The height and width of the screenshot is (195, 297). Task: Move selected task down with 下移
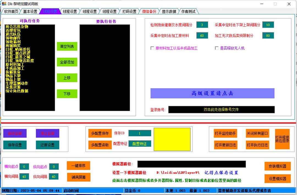[x=67, y=94]
